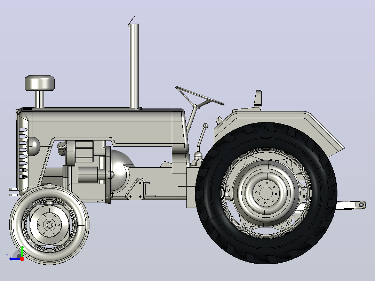Select the triangular bracket with bolt holes

tap(136, 189)
